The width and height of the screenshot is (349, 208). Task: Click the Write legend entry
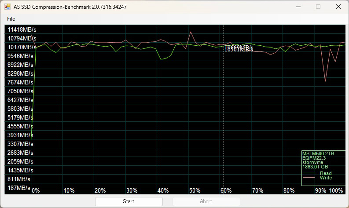coord(326,178)
